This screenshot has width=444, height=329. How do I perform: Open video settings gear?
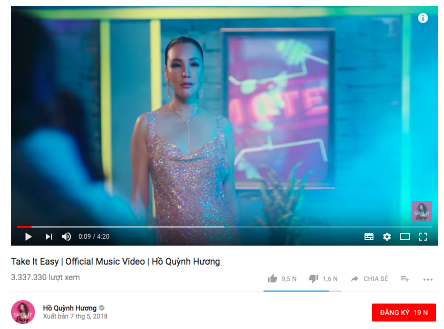pos(387,237)
